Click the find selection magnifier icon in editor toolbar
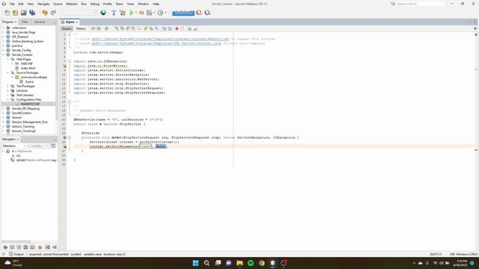 (117, 28)
